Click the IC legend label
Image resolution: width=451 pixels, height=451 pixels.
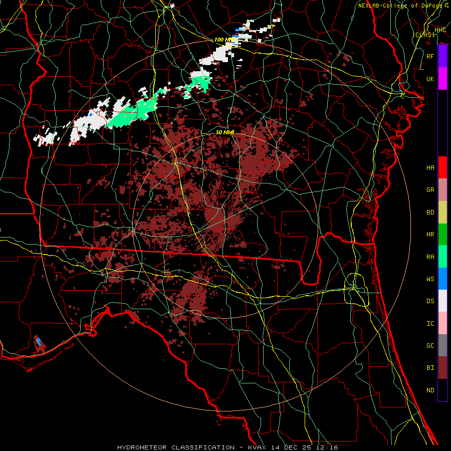(430, 324)
